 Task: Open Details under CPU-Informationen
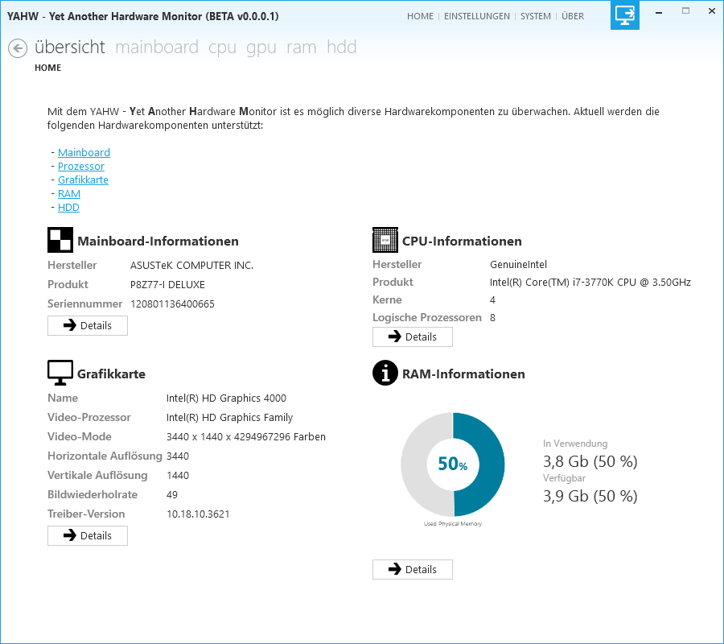(x=413, y=336)
